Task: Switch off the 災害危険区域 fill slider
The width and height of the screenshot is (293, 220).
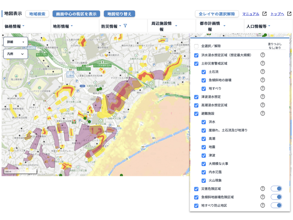Action: point(276,188)
